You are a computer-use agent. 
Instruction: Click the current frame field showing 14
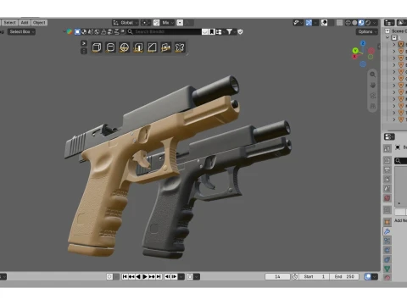[277, 277]
